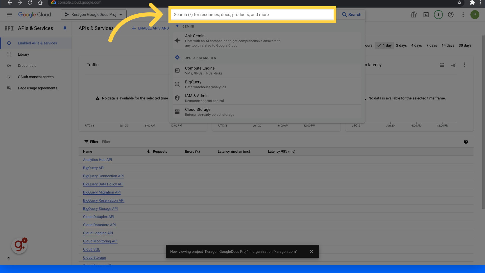Click the filter table help icon
Viewport: 485px width, 273px height.
tap(466, 142)
